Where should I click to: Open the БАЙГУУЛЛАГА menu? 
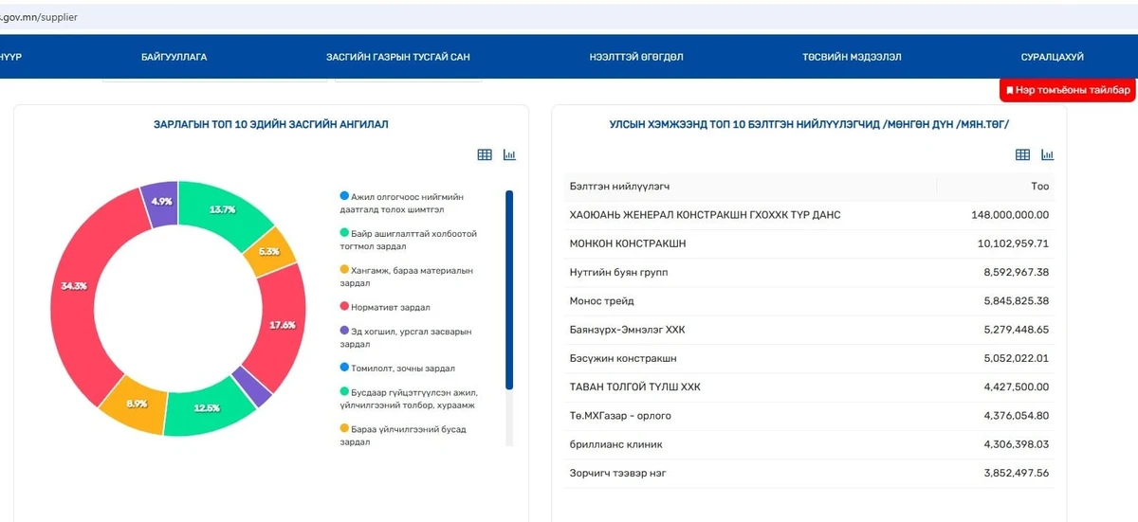pos(174,57)
